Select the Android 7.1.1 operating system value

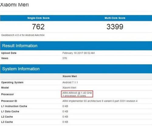(70, 82)
